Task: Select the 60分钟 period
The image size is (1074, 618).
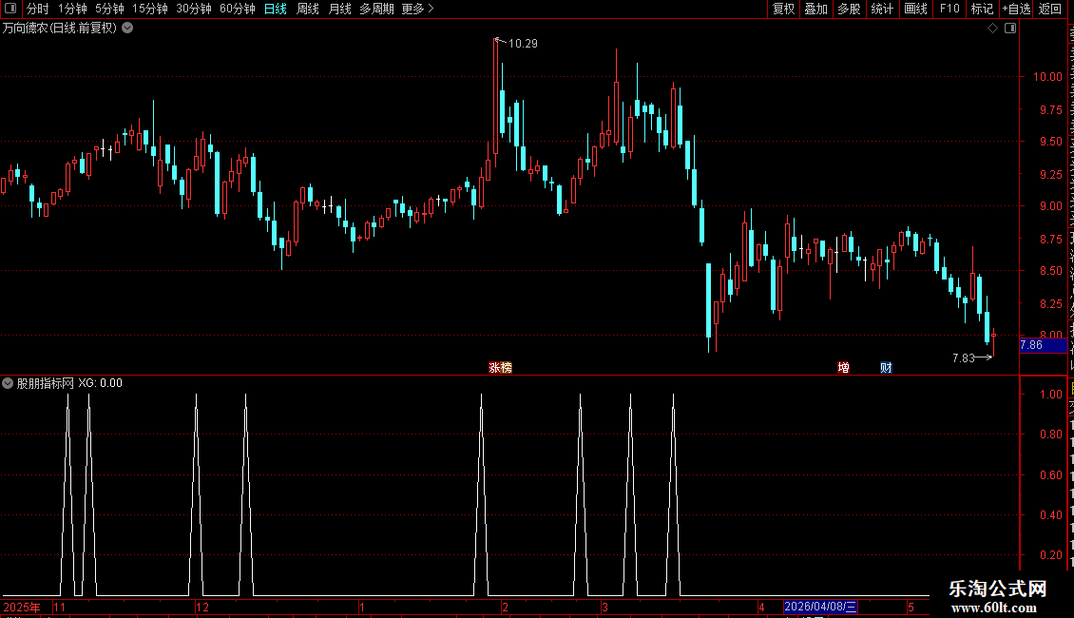Action: pyautogui.click(x=238, y=9)
